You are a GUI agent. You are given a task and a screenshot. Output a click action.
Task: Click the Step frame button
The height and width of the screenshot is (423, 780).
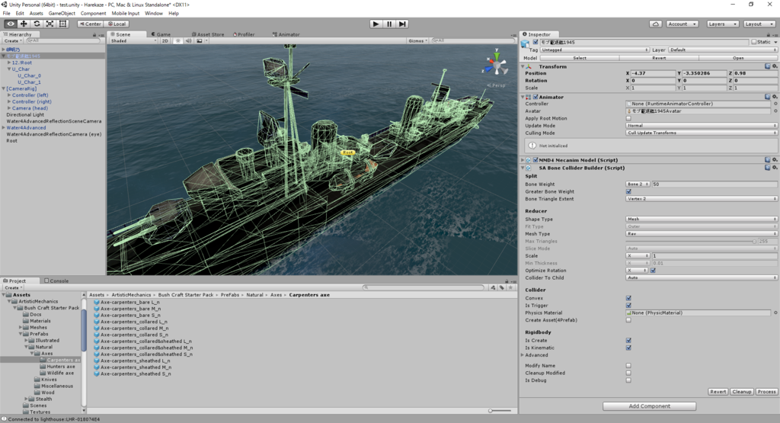tap(402, 24)
